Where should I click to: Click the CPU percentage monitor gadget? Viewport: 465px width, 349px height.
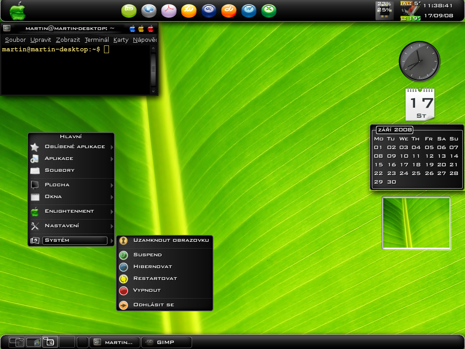384,10
